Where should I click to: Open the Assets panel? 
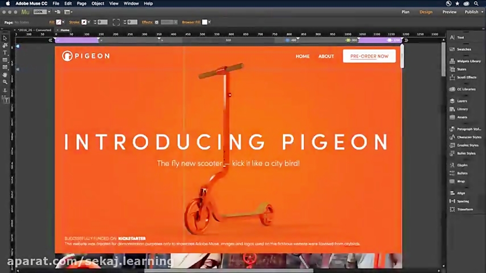coord(458,117)
